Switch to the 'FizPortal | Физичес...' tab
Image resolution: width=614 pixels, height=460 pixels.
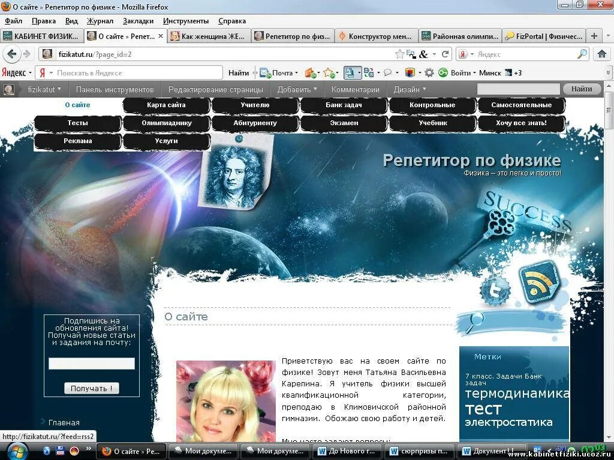coord(544,36)
